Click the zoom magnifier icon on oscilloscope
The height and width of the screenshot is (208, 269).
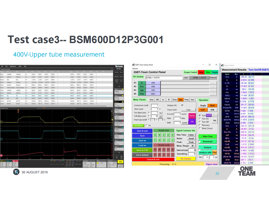(117, 157)
